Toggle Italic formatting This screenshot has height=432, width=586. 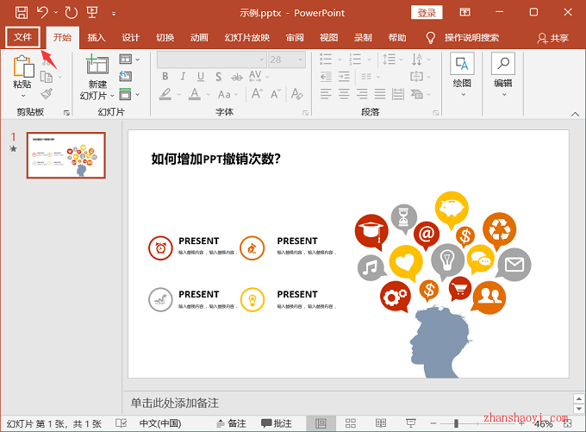pos(183,77)
